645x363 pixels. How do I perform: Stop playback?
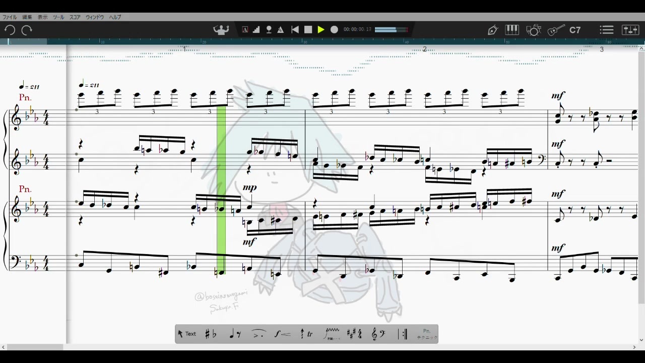pyautogui.click(x=308, y=30)
